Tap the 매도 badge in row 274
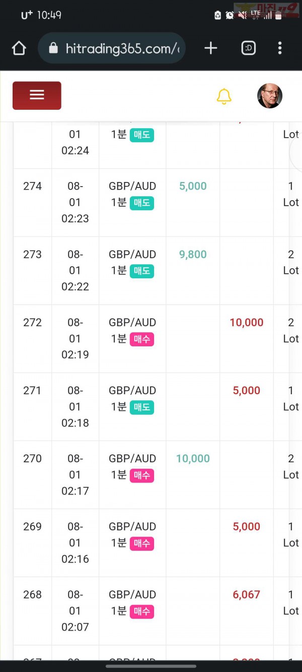The height and width of the screenshot is (672, 302). [x=141, y=203]
